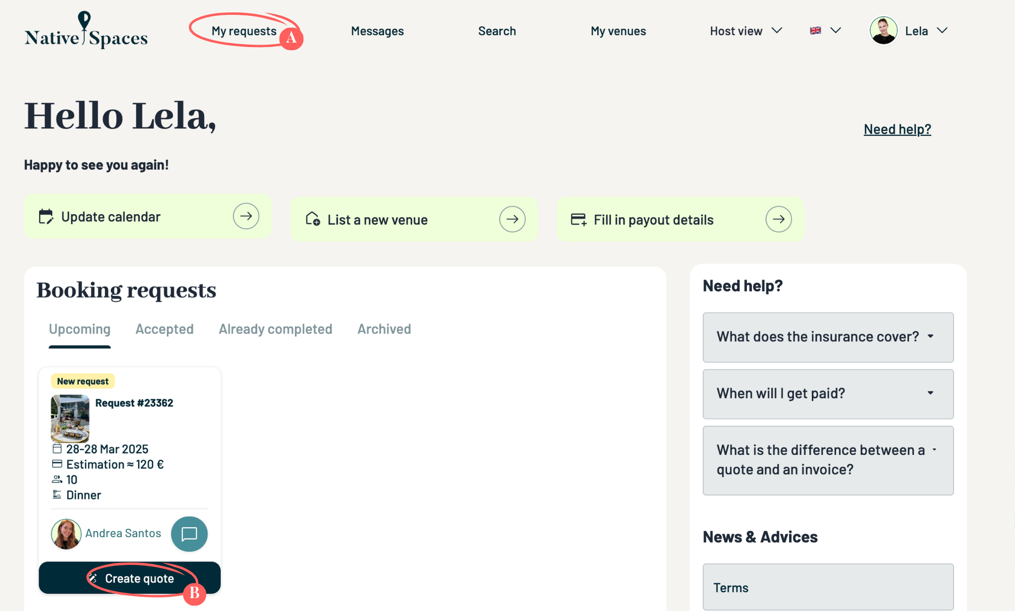Click the Update calendar arrow icon
Screen dimensions: 1015x611
pyautogui.click(x=246, y=216)
